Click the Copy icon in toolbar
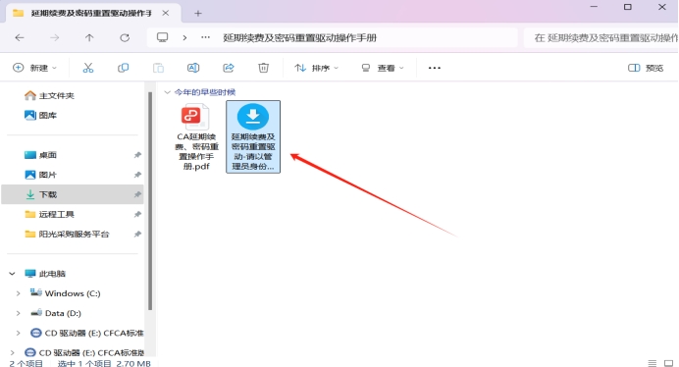Screen dimensions: 679x367 [x=123, y=68]
